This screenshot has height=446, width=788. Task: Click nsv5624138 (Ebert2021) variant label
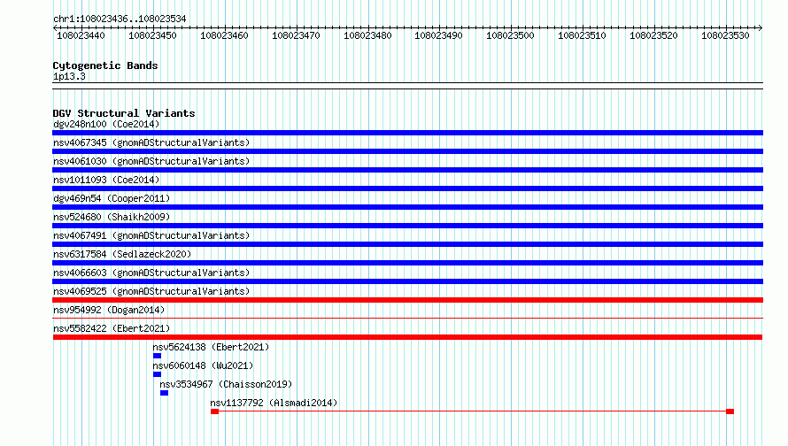tap(211, 347)
